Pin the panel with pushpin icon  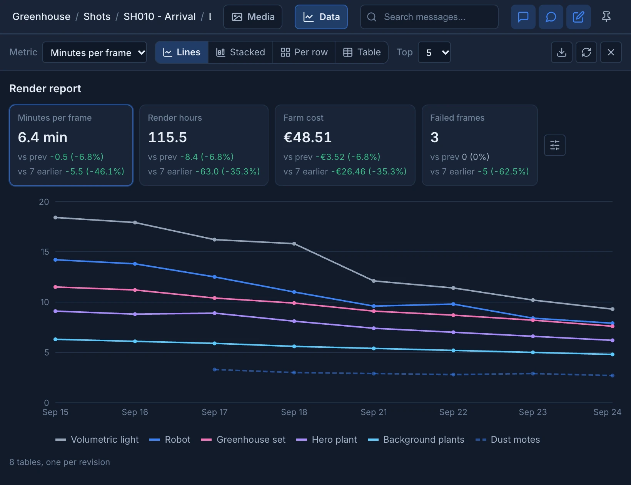tap(606, 17)
